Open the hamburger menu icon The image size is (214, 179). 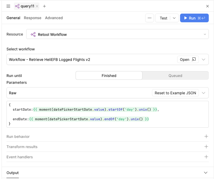[8, 6]
